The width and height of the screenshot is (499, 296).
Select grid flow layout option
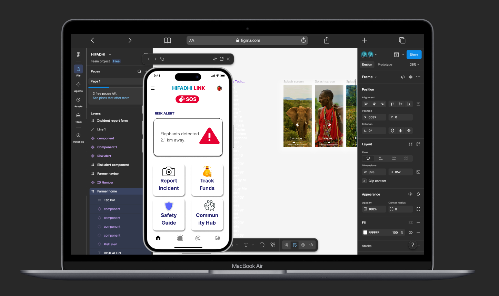[x=406, y=158]
